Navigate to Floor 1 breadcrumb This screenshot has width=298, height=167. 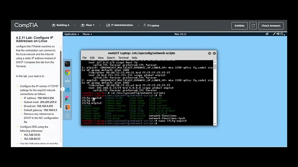click(88, 25)
